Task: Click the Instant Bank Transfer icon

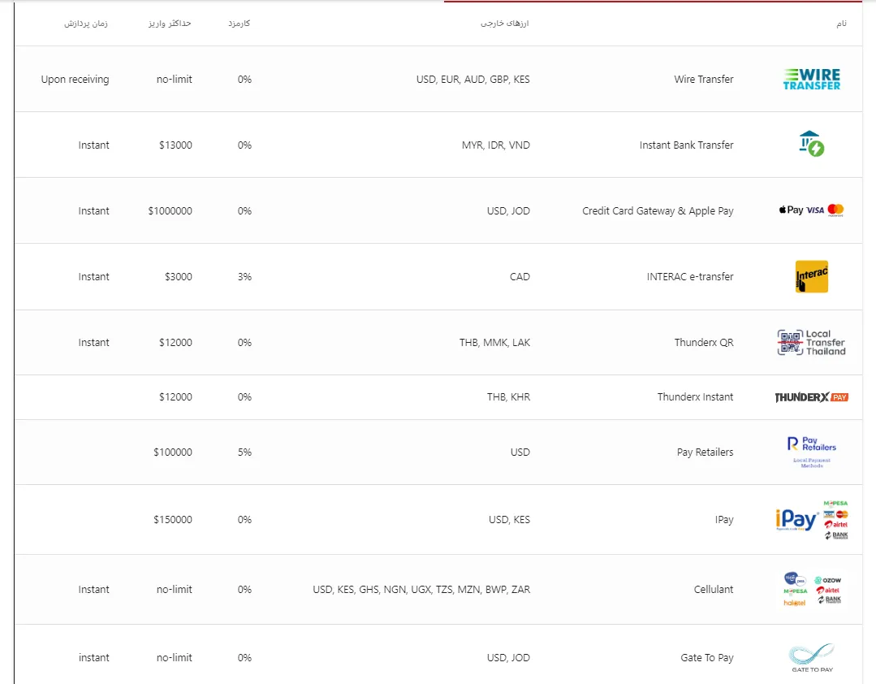Action: tap(811, 144)
